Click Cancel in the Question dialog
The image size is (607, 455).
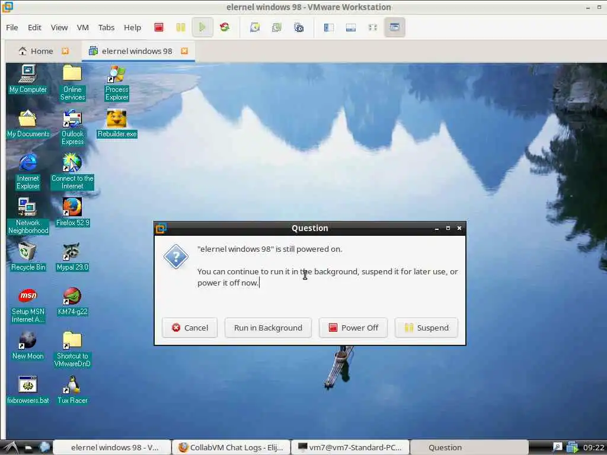tap(190, 328)
